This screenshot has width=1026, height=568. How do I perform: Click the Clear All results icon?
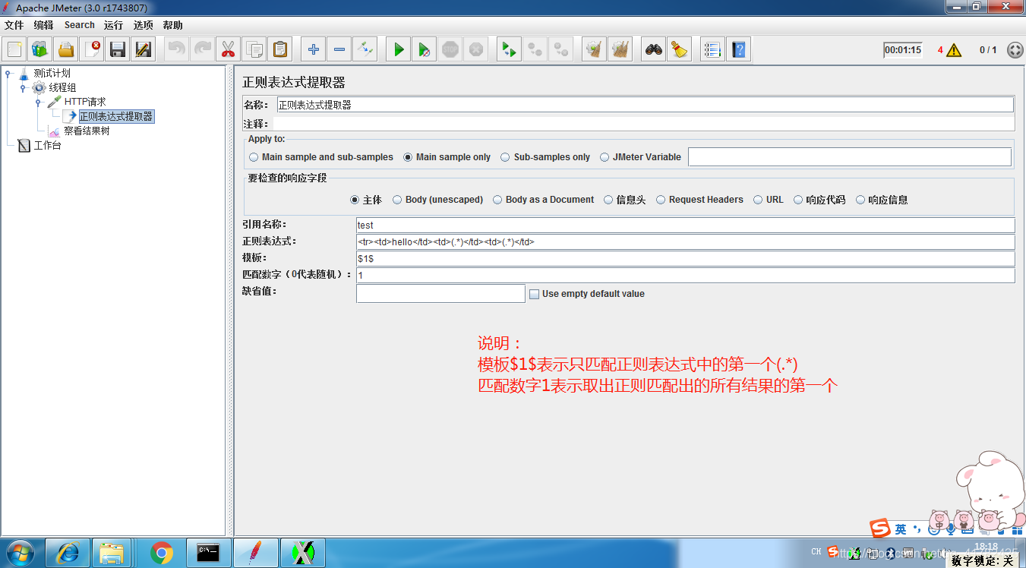(x=620, y=50)
